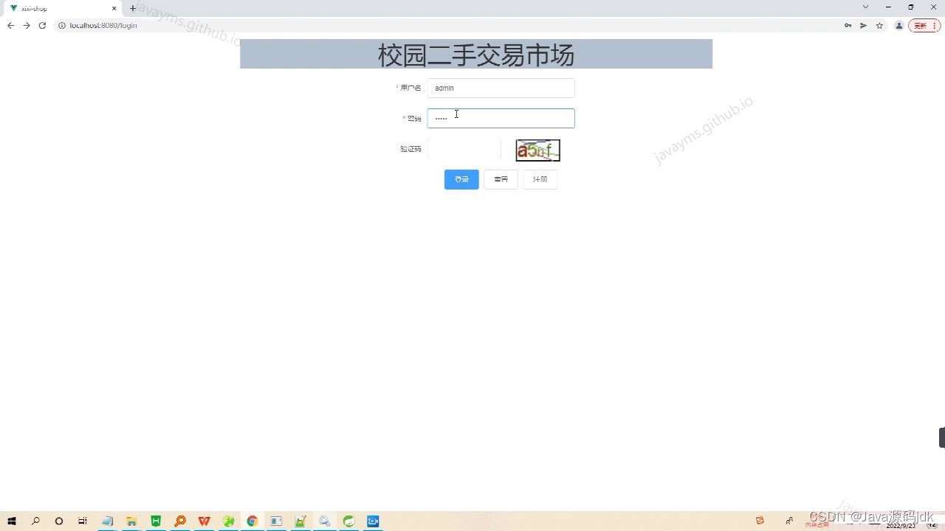Click the orange Sogou input icon in the system tray
This screenshot has width=945, height=531.
(x=760, y=521)
